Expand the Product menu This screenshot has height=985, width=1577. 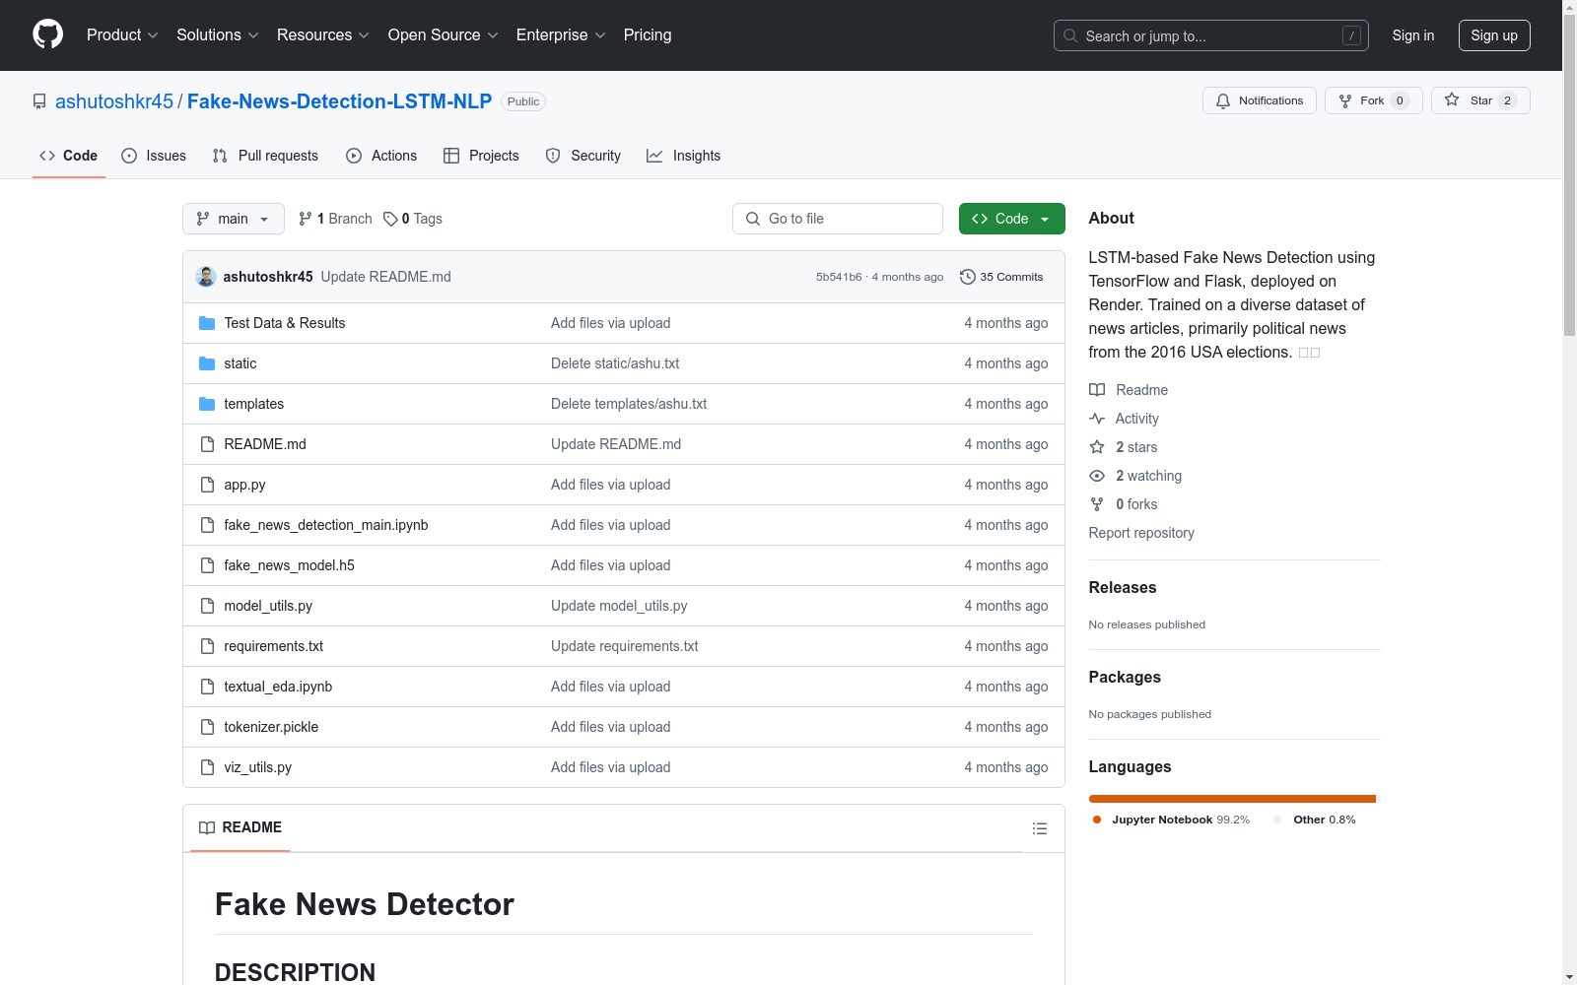pos(122,35)
